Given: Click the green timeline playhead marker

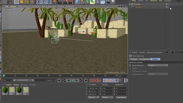Looking at the screenshot, I should point(4,76).
